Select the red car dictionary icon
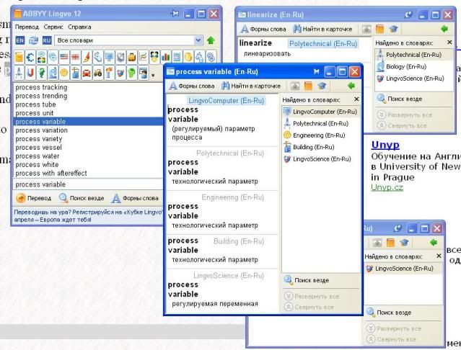 tap(87, 73)
